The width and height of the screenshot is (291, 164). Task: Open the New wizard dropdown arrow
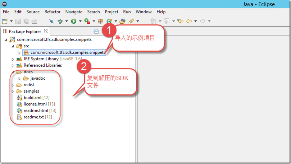pos(11,21)
